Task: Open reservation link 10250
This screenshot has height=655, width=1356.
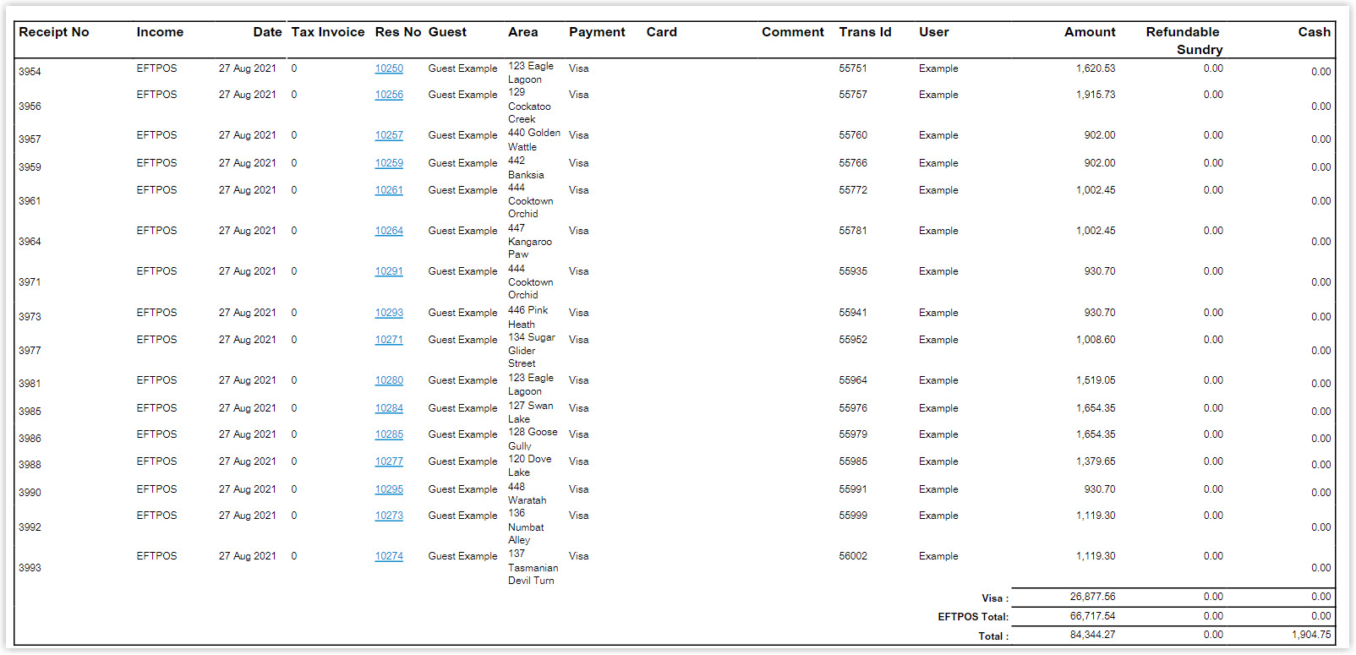Action: [x=389, y=68]
